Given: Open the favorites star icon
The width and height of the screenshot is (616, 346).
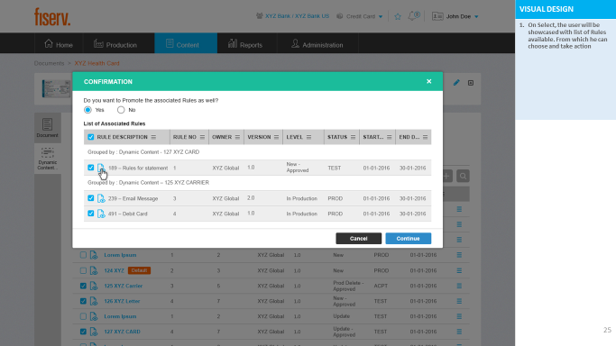Looking at the screenshot, I should coord(398,16).
